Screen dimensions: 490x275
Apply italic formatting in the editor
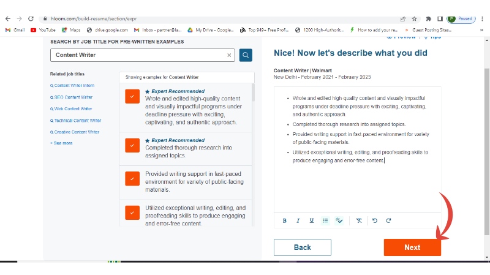point(298,220)
